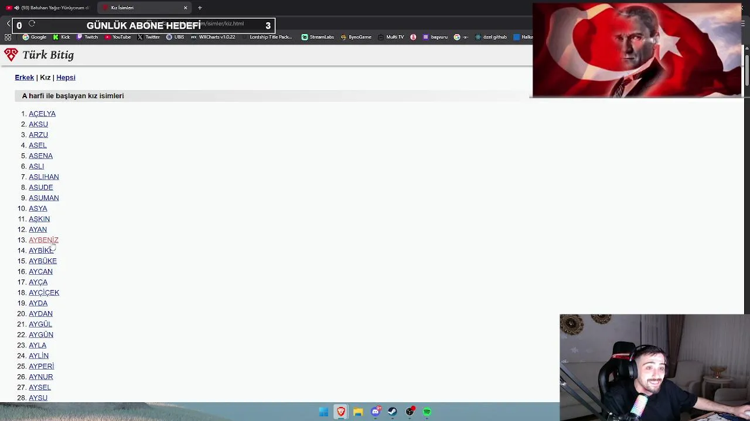Open the AYGÜN name link
The width and height of the screenshot is (750, 421).
click(x=41, y=334)
